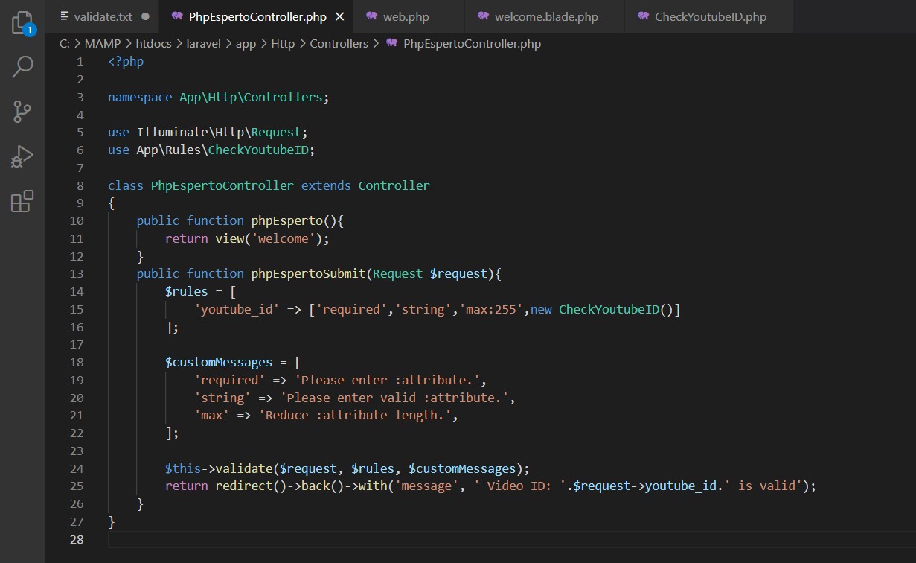The height and width of the screenshot is (563, 916).
Task: Click the App\Rules\CheckYoutubeID import
Action: coord(223,150)
